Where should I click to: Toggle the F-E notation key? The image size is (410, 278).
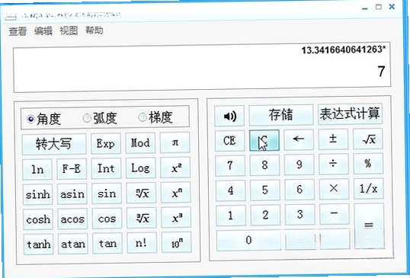72,169
